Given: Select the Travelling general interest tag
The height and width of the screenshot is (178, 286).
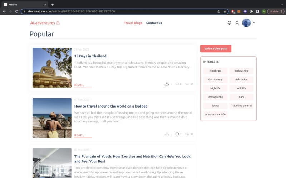Looking at the screenshot, I should 241,106.
